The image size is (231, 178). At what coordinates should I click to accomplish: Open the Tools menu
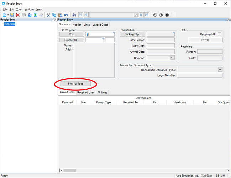[x=19, y=9]
